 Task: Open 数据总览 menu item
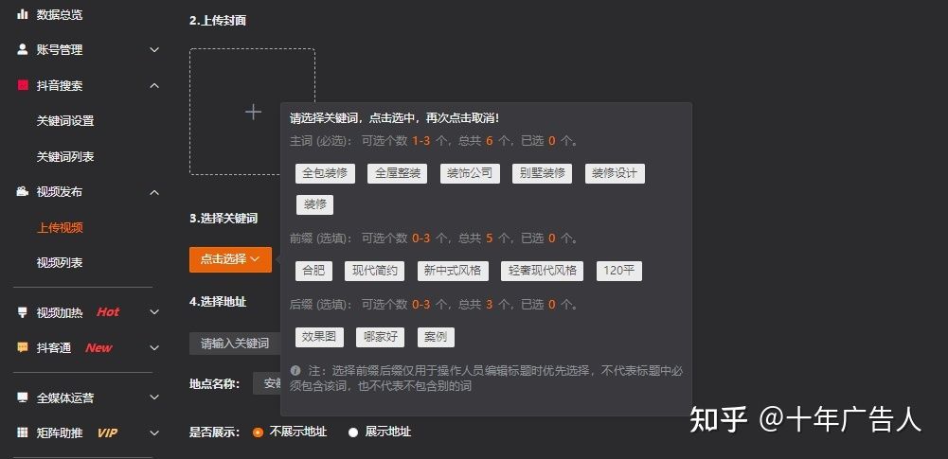click(60, 15)
